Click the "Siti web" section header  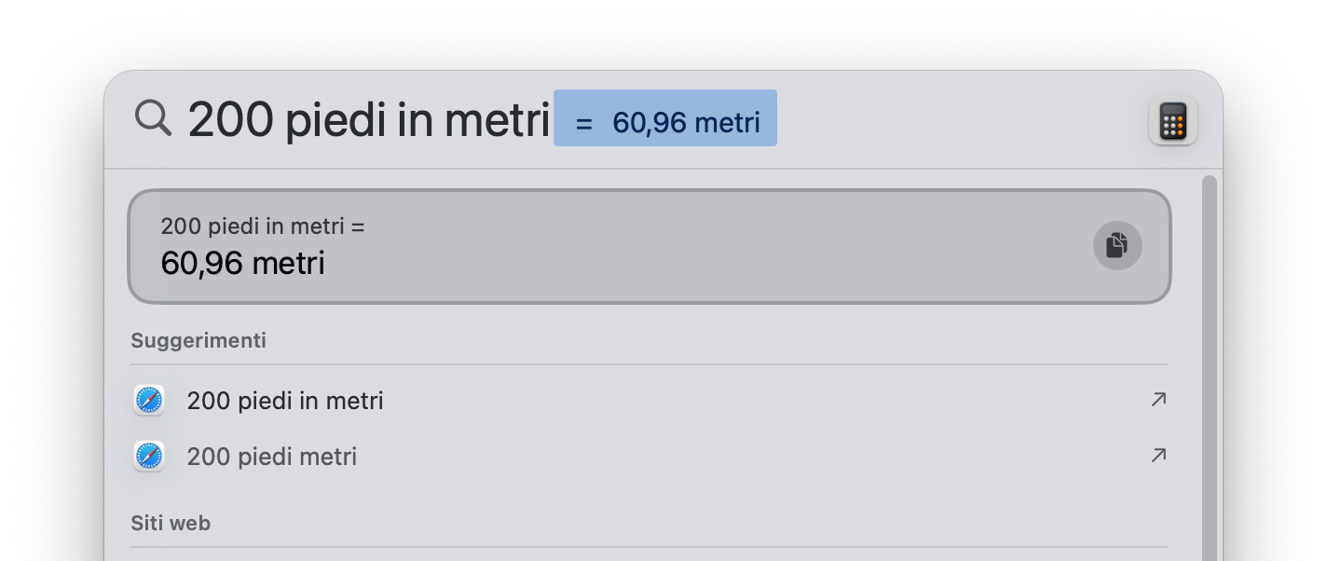[171, 524]
